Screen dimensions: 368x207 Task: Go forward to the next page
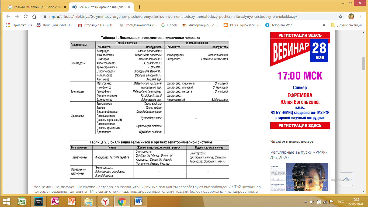point(17,16)
